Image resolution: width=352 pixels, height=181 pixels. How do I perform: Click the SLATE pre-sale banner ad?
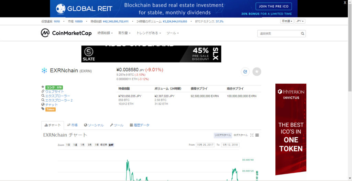(x=151, y=54)
